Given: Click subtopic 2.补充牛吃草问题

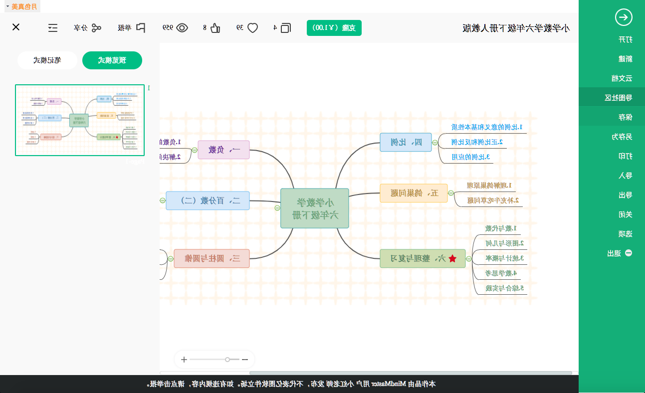Looking at the screenshot, I should (x=493, y=200).
